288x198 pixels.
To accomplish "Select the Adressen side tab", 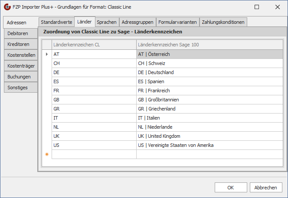I will [20, 23].
